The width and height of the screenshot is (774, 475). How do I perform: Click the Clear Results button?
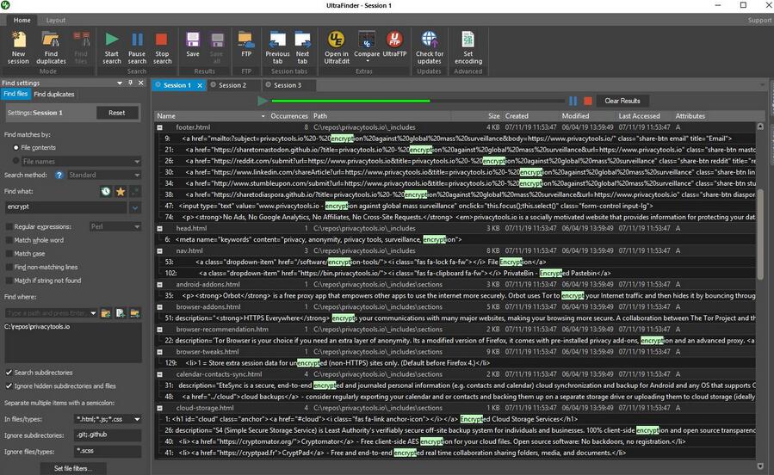(x=622, y=101)
